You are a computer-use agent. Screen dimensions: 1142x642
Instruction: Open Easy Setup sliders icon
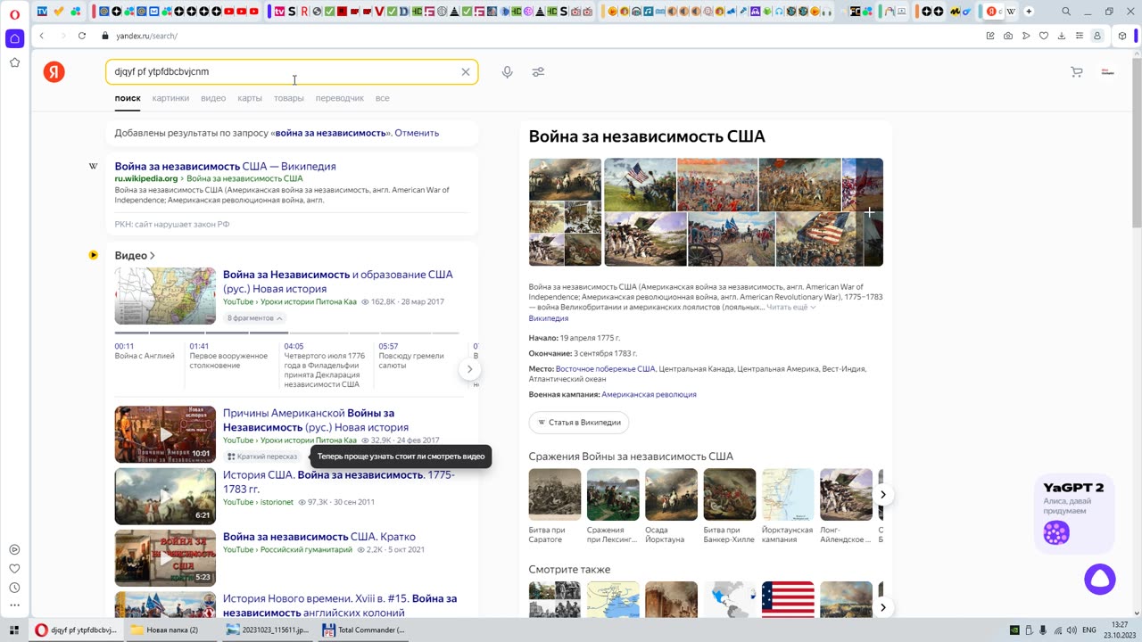(1080, 36)
